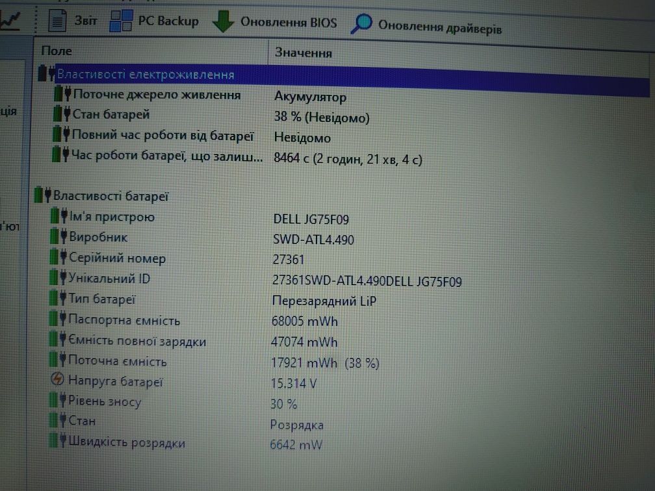655x491 pixels.
Task: Click the value Акумулятор
Action: [311, 97]
